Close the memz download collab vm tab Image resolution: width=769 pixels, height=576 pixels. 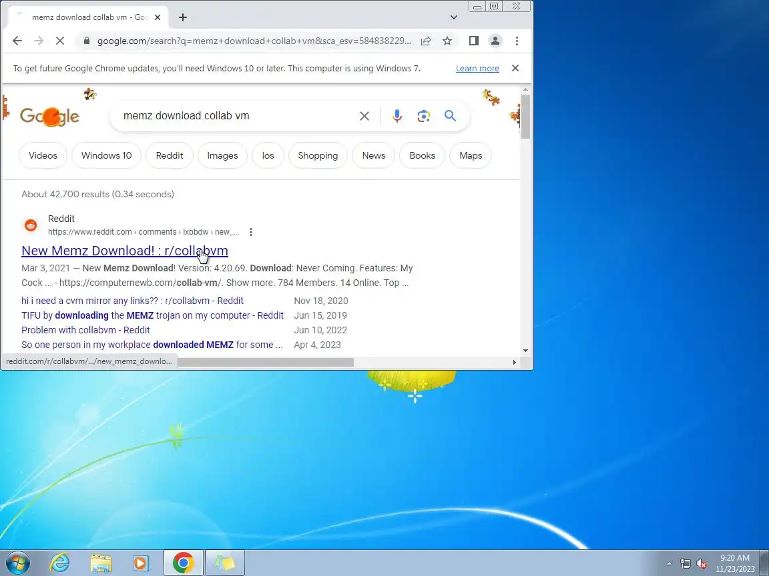(158, 17)
